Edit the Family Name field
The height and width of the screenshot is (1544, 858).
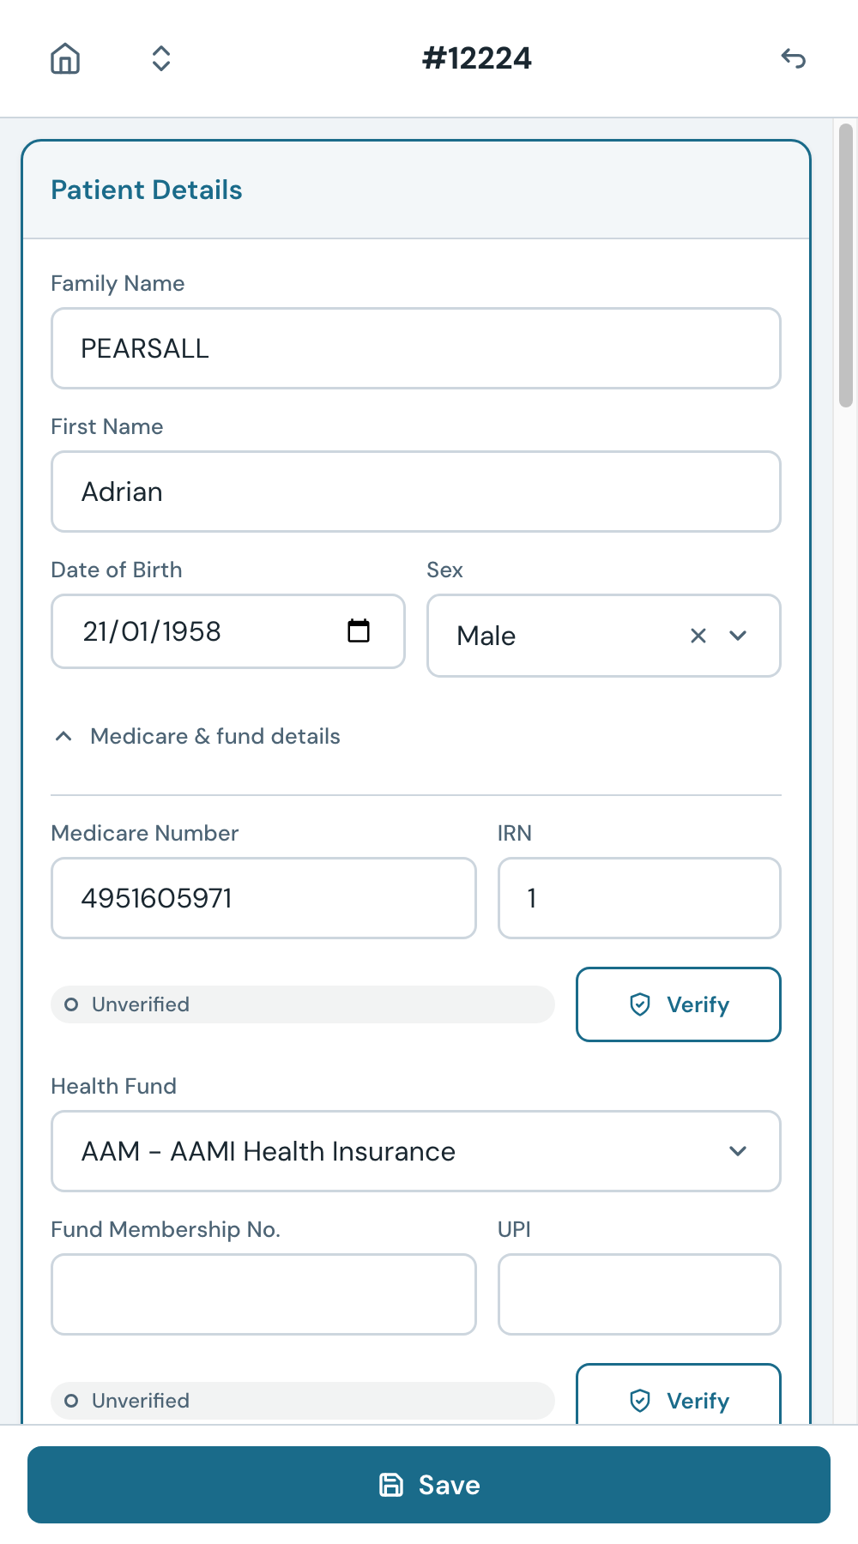tap(416, 348)
